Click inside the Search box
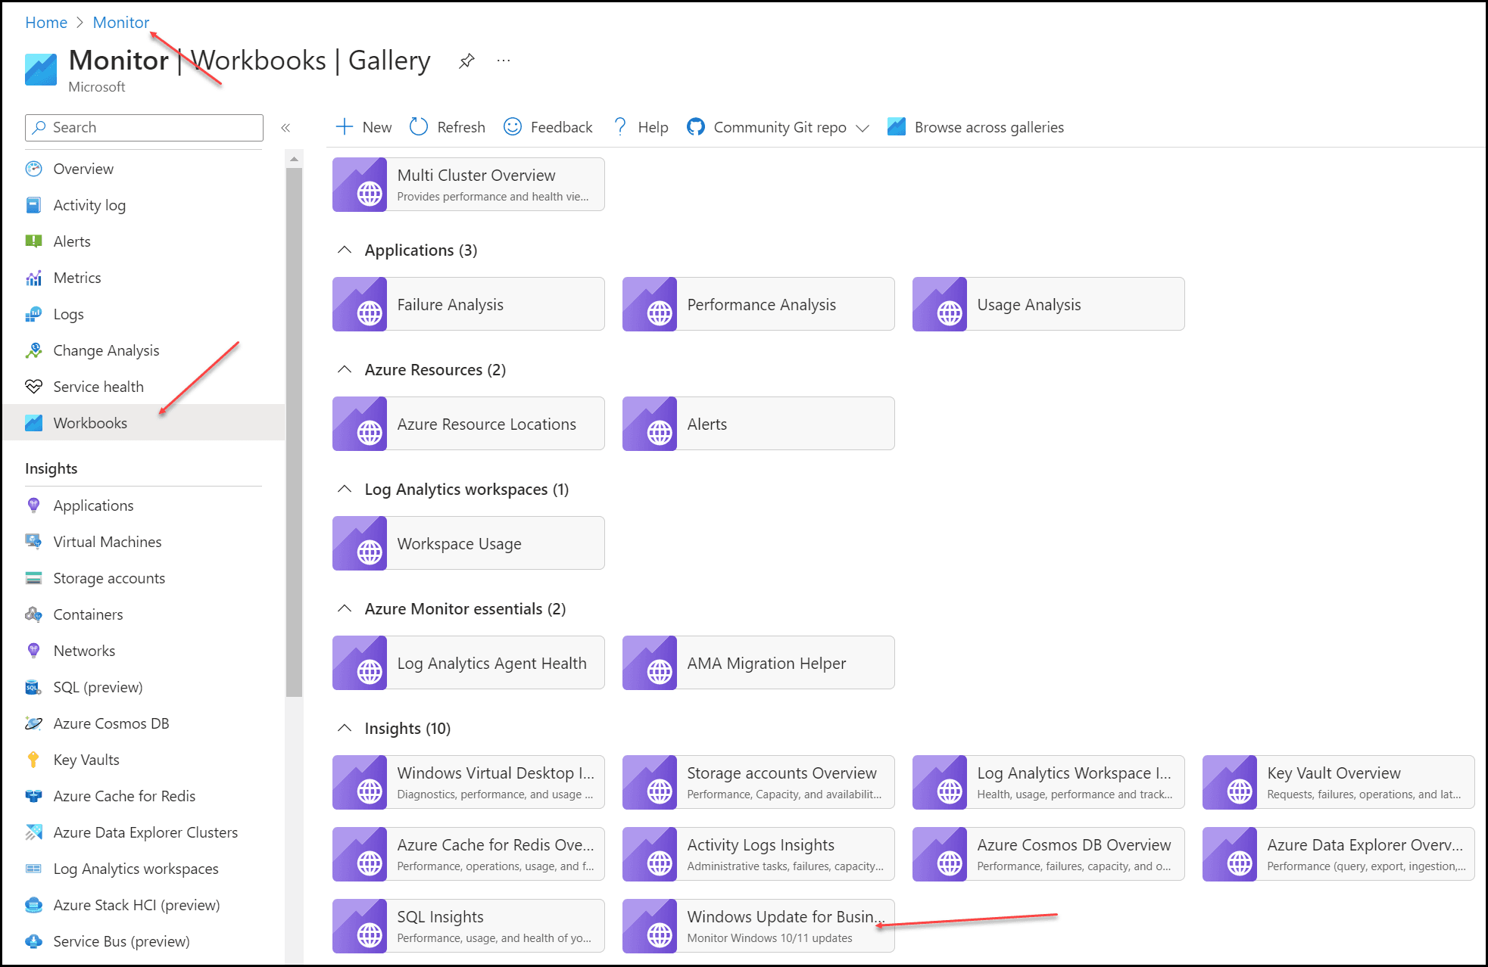 click(144, 127)
